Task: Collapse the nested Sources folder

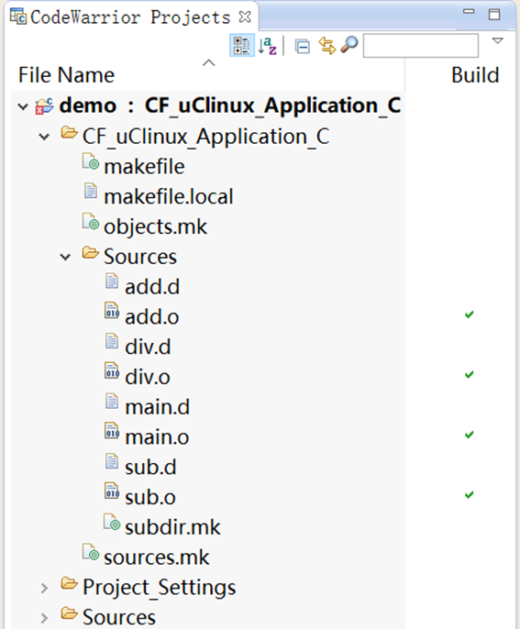Action: 65,257
